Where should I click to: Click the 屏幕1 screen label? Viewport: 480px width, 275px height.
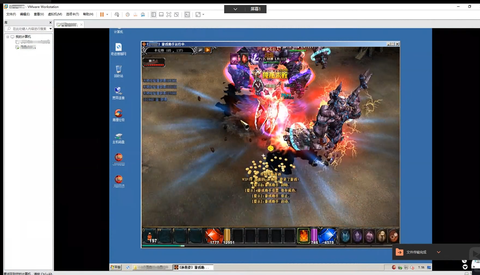[255, 9]
